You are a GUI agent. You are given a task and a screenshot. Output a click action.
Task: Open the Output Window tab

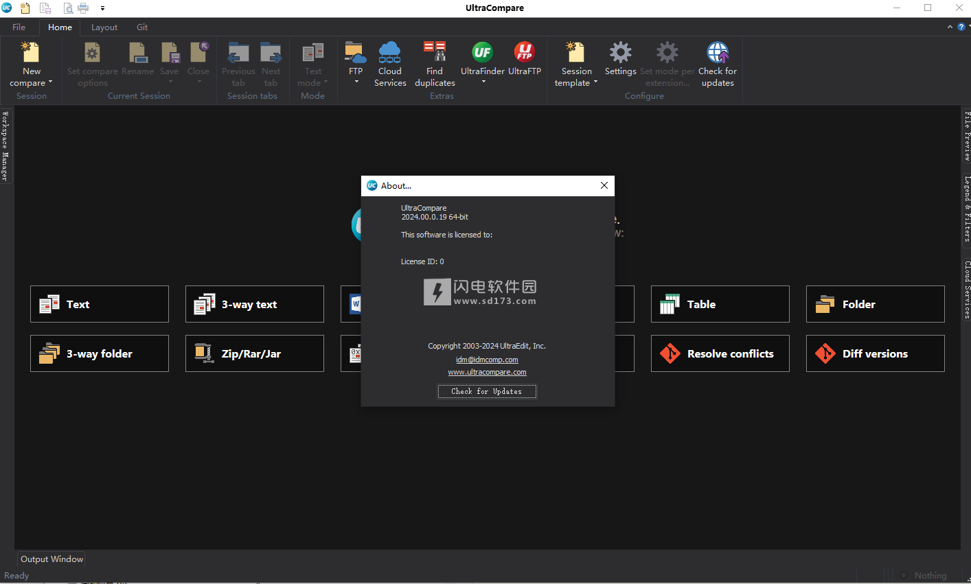(52, 559)
